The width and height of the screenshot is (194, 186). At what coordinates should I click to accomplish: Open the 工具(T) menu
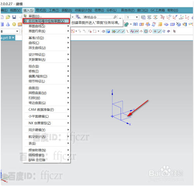54,10
